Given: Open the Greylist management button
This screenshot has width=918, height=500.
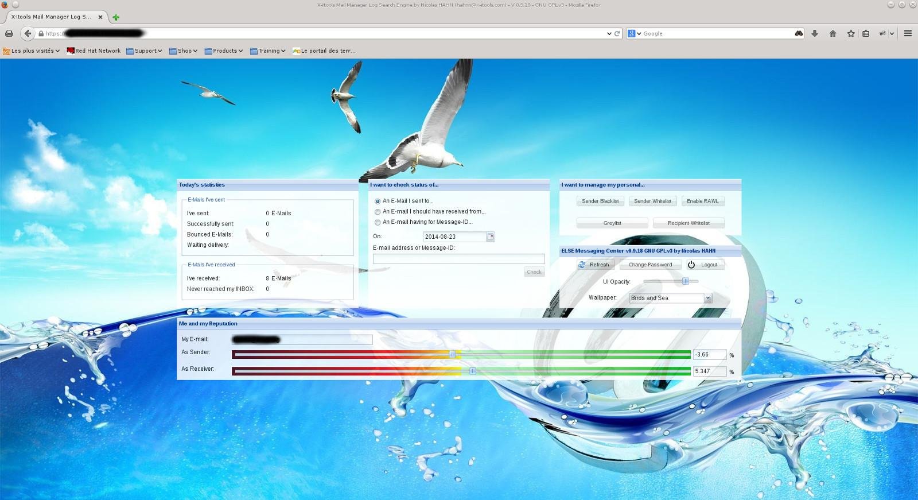Looking at the screenshot, I should click(x=612, y=223).
